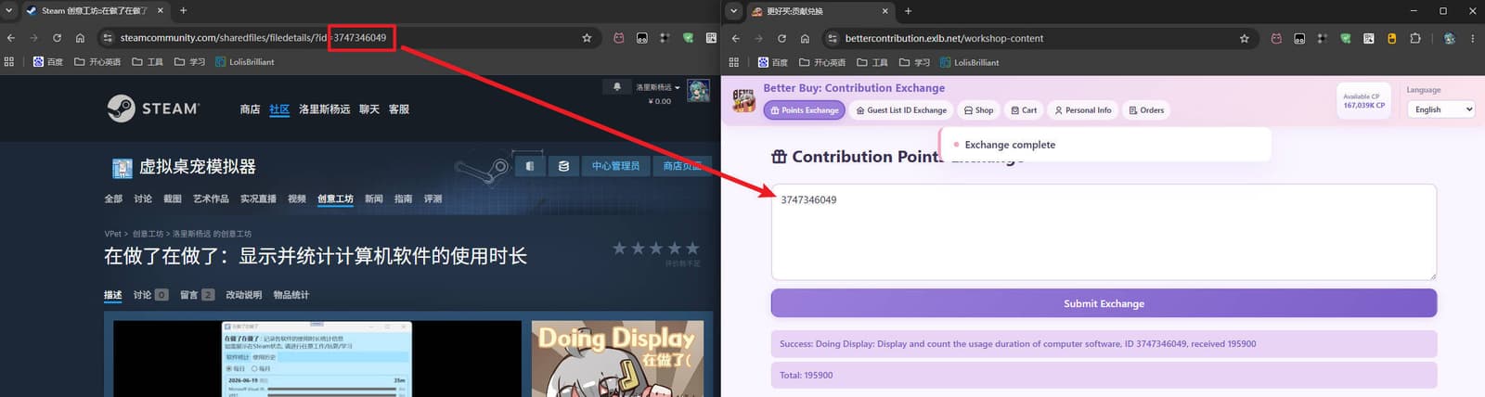Click Submit Exchange button
The image size is (1485, 397).
pyautogui.click(x=1104, y=303)
